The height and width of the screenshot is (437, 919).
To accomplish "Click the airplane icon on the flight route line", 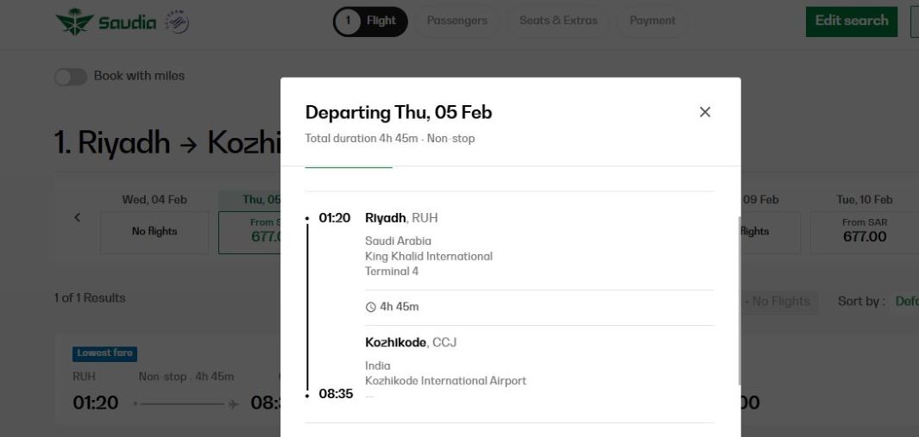I will tap(233, 403).
